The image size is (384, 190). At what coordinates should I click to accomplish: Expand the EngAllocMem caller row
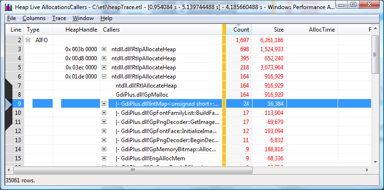(104, 158)
